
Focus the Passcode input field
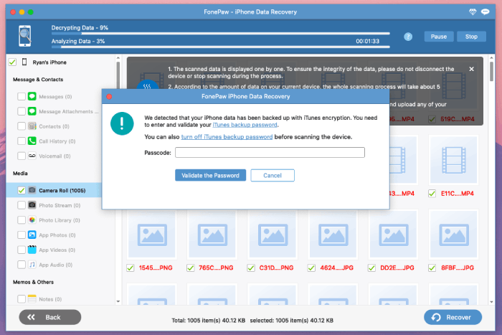270,153
